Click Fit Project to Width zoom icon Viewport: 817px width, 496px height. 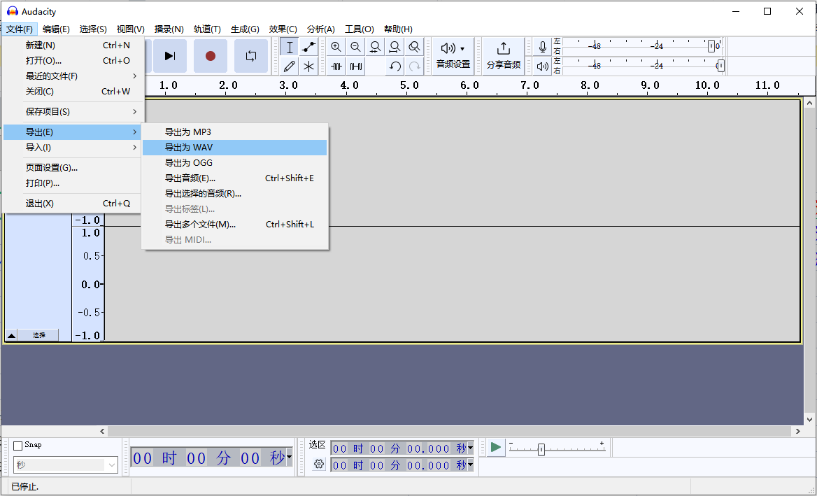[395, 47]
